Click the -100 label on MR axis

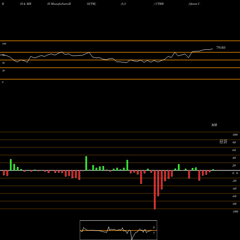235,212
